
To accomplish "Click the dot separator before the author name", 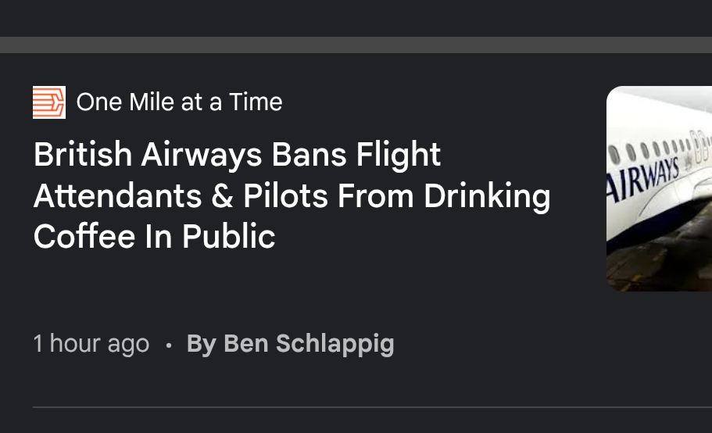I will [x=168, y=345].
